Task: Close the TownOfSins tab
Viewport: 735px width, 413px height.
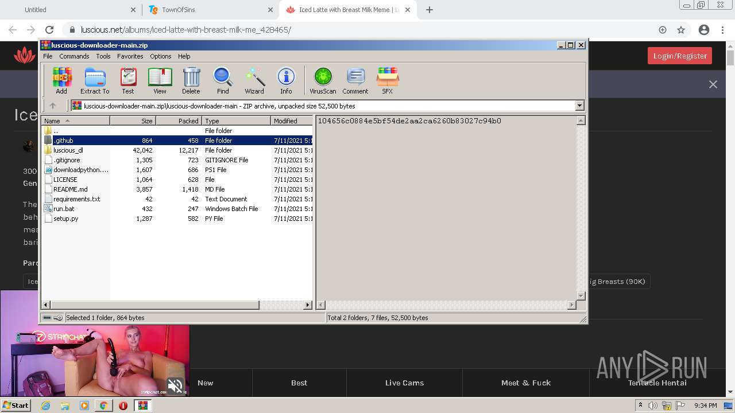Action: pos(270,10)
